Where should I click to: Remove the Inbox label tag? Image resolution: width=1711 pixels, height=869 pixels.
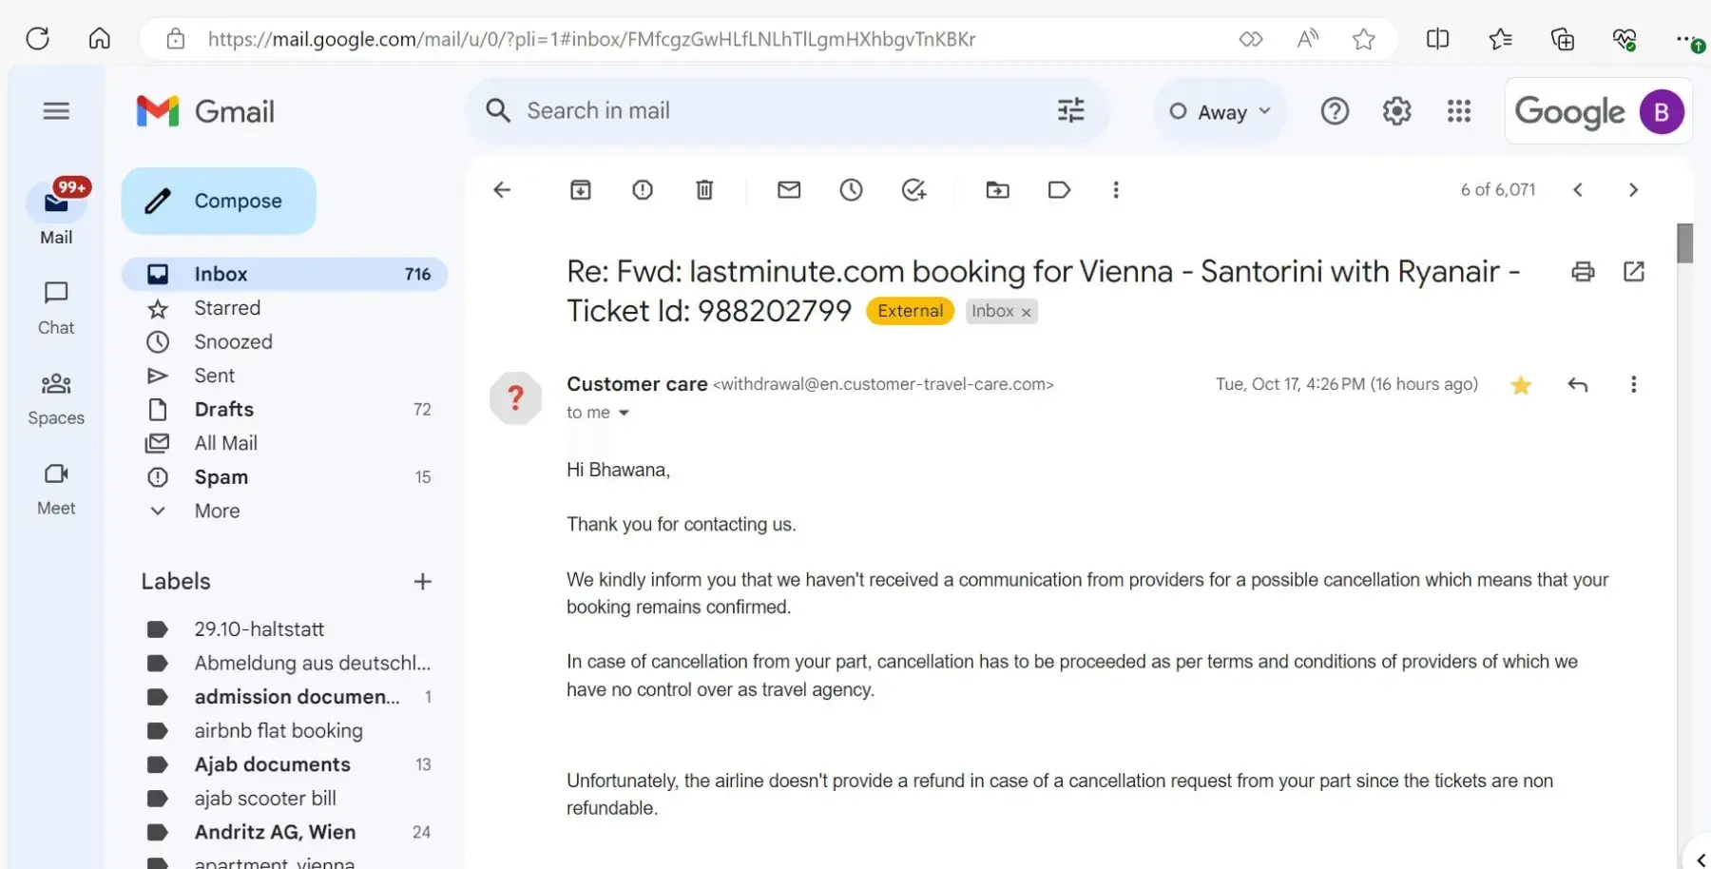[x=1027, y=312]
